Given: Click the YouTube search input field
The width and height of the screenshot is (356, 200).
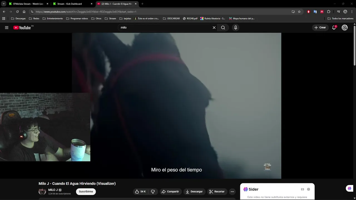Looking at the screenshot, I should [x=165, y=27].
